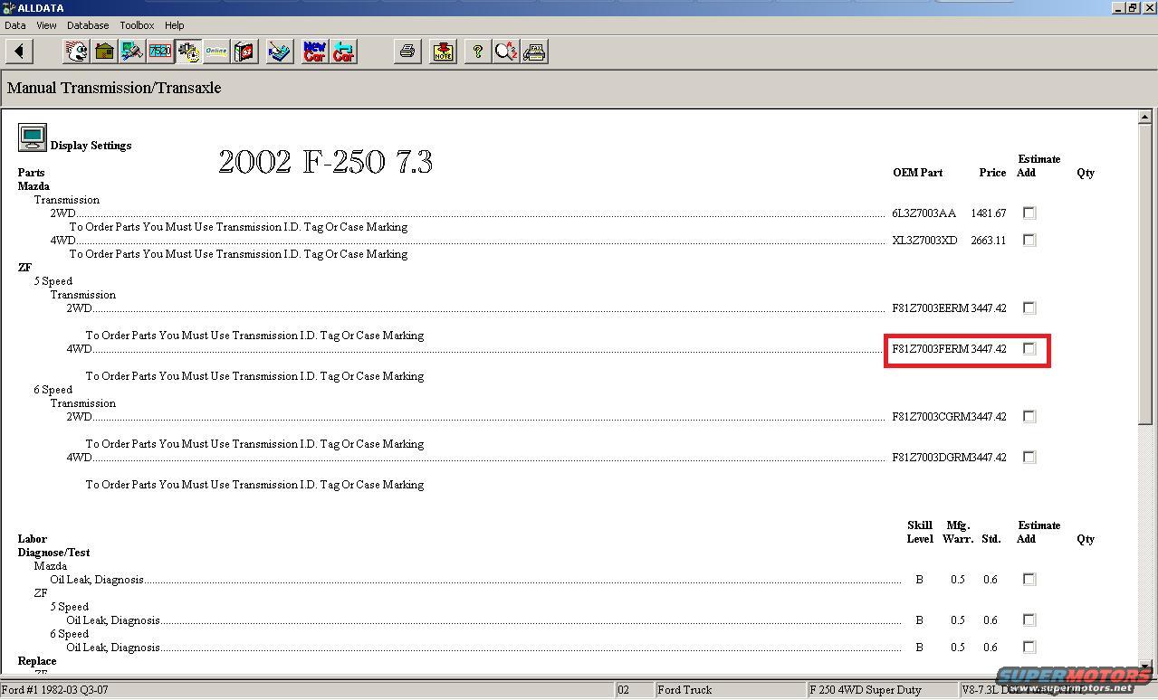Check the Mazda Oil Leak Diagnosis box
This screenshot has width=1158, height=700.
point(1029,580)
